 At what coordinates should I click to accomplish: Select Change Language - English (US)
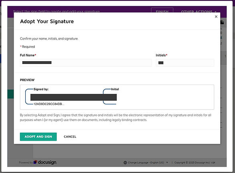point(146,163)
